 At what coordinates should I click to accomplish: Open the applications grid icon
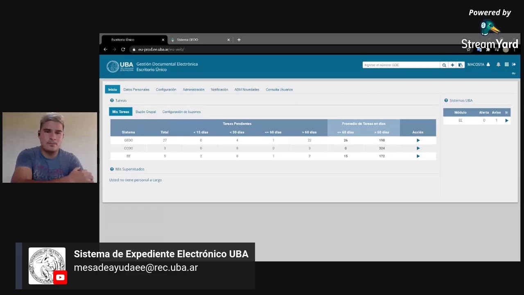506,64
